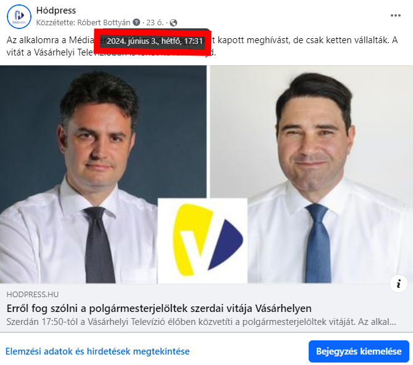Click the question mark icon beside Róbert Bottyán
Screen dimensions: 413x365
point(136,22)
